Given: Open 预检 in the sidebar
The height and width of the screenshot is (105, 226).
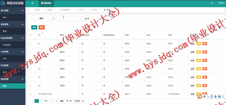Looking at the screenshot, I should [13, 86].
